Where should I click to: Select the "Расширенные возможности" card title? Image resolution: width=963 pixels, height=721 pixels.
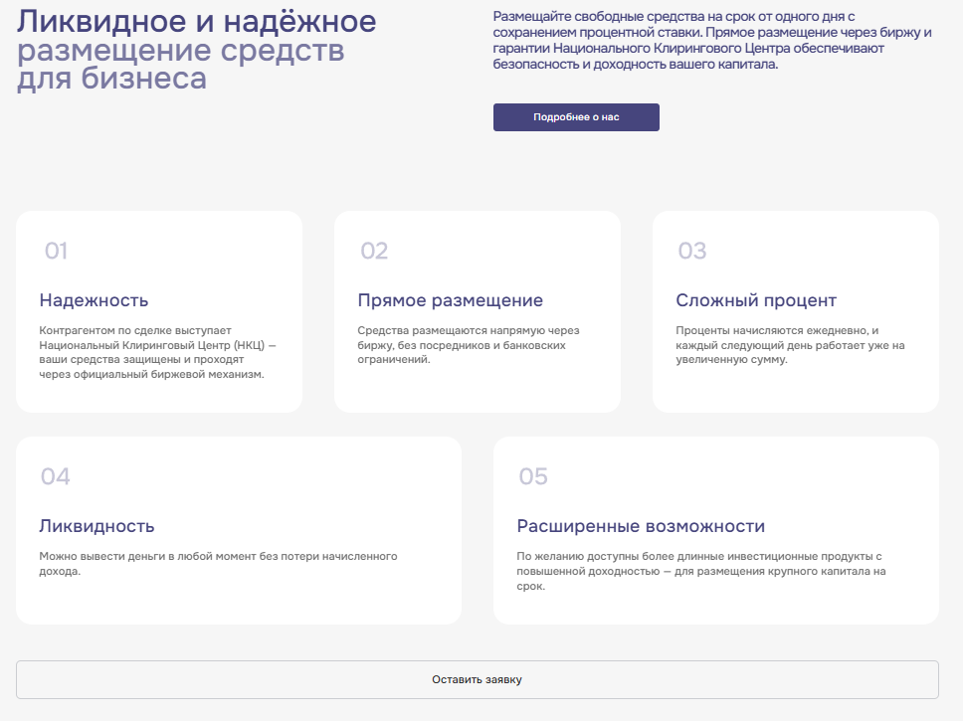point(641,526)
